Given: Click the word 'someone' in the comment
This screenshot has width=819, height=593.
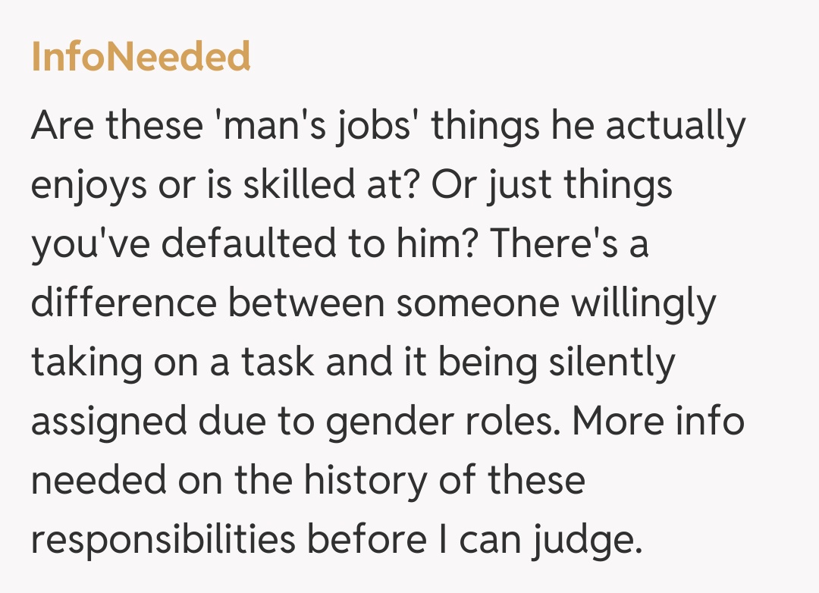Looking at the screenshot, I should (478, 303).
